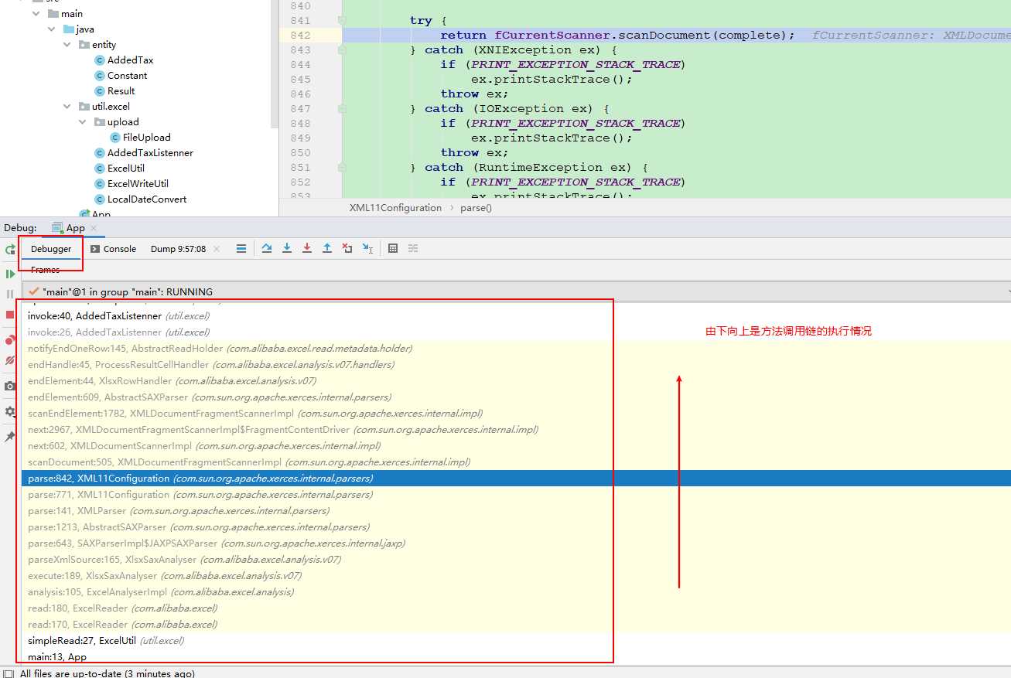Image resolution: width=1011 pixels, height=678 pixels.
Task: Click the Run to Cursor icon
Action: [x=367, y=248]
